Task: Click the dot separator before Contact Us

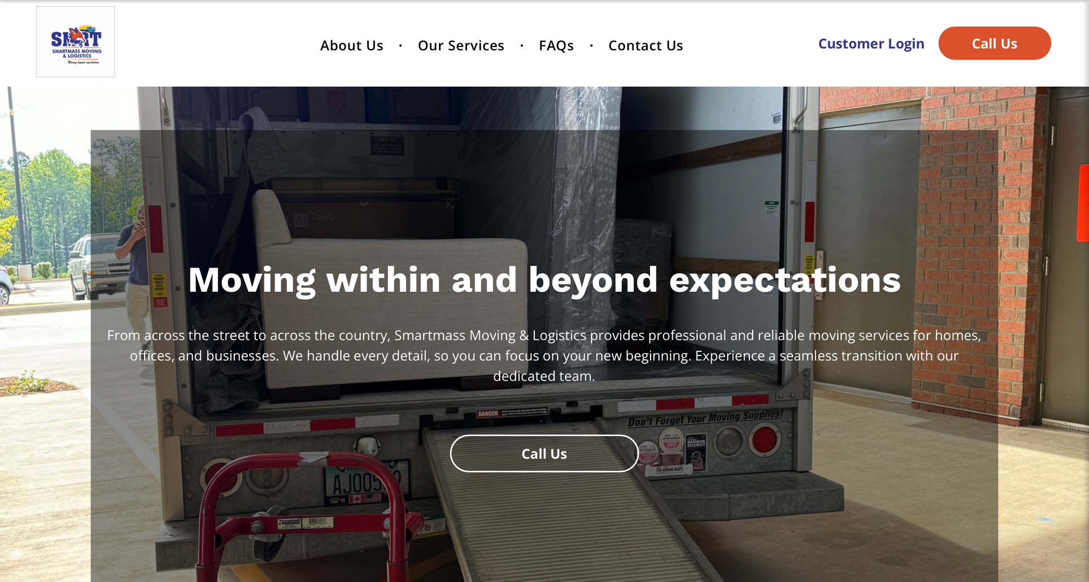Action: click(591, 45)
